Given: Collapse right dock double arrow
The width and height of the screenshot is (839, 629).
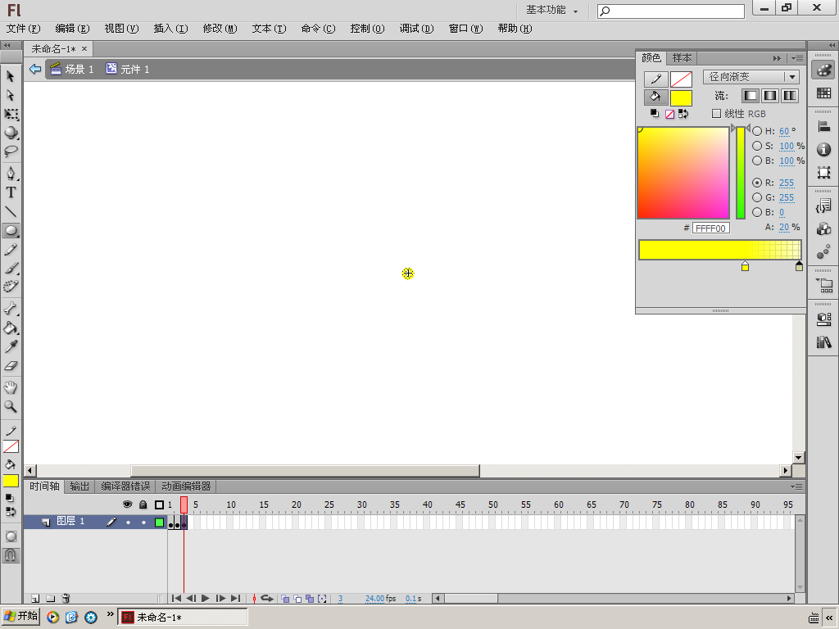Looking at the screenshot, I should (x=832, y=46).
